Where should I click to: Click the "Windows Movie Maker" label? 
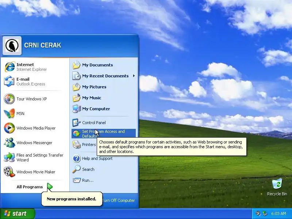(36, 172)
